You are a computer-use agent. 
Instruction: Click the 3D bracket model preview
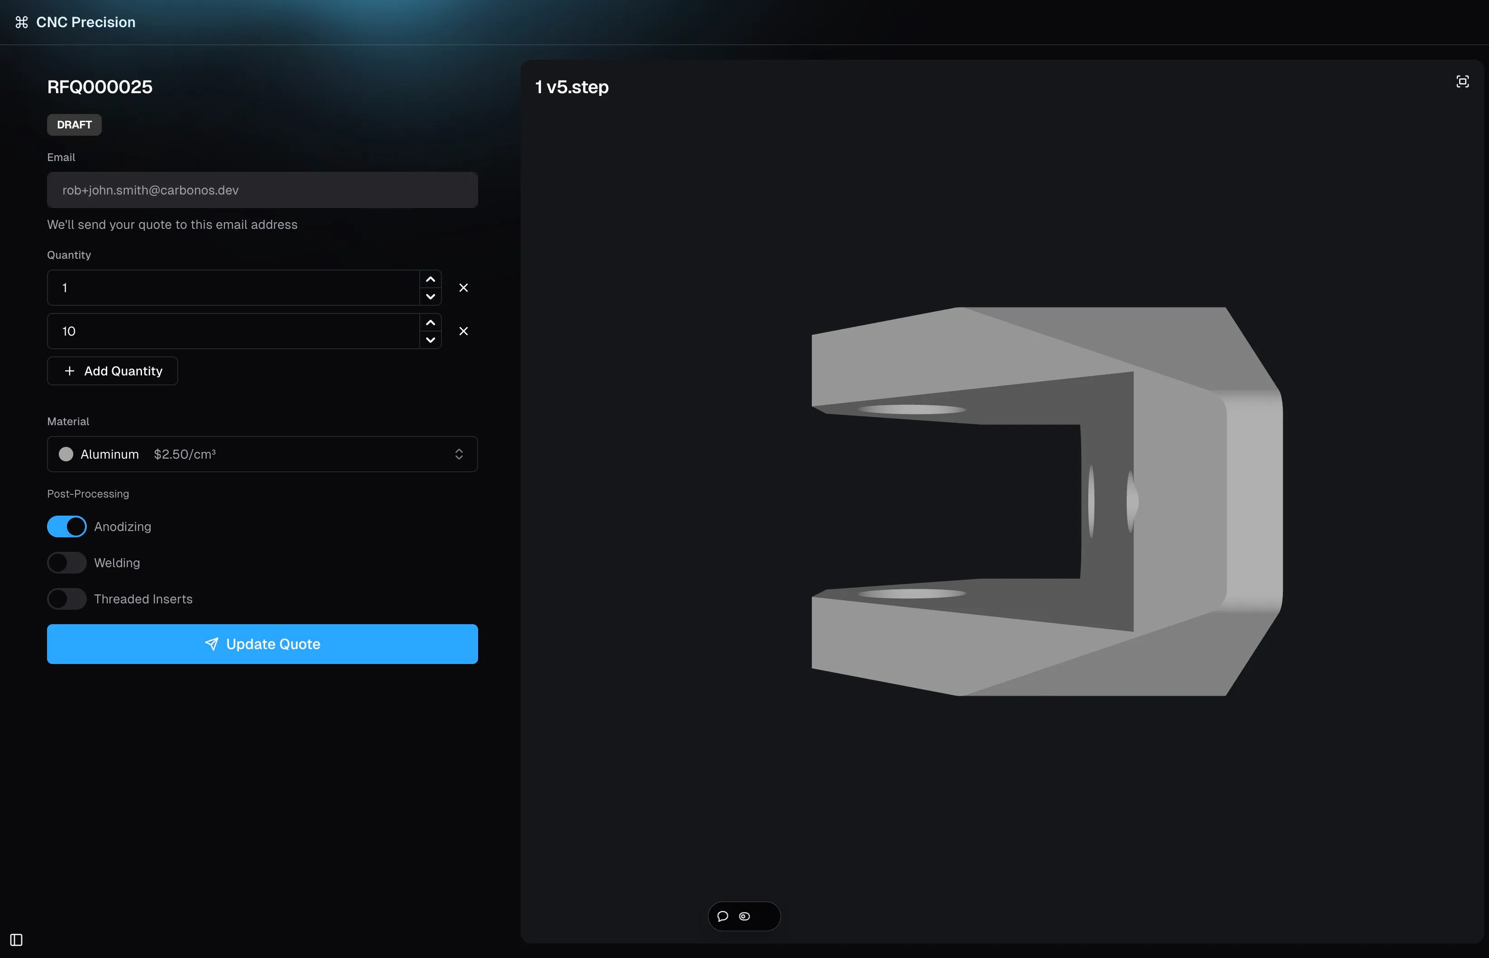(1047, 502)
